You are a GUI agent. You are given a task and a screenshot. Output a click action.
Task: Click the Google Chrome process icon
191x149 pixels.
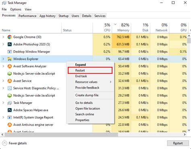(10, 37)
